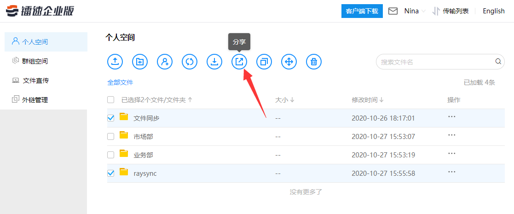Click the add-user invite toolbar icon

click(165, 62)
